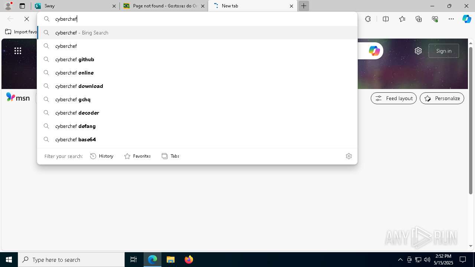The width and height of the screenshot is (475, 267).
Task: Close the Page not found tab
Action: [x=203, y=6]
